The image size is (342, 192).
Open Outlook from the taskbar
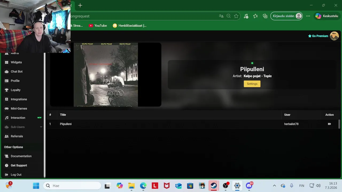[x=178, y=186]
